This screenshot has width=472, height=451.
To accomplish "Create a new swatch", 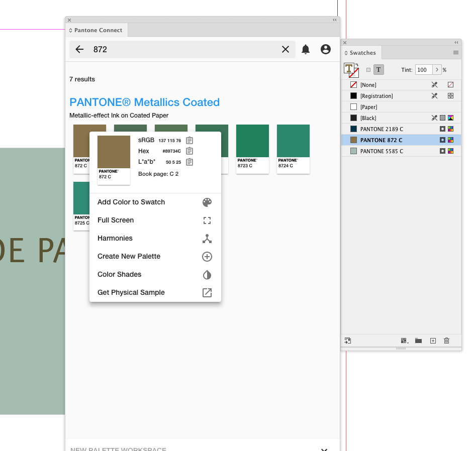I will [x=433, y=341].
